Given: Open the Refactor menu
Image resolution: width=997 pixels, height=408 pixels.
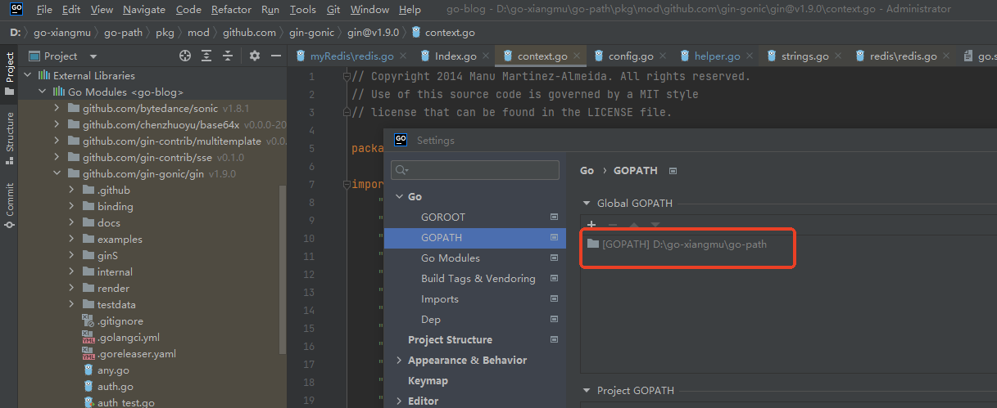Looking at the screenshot, I should tap(231, 10).
